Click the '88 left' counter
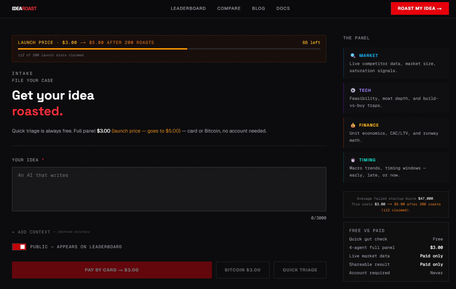The width and height of the screenshot is (456, 289). [x=311, y=43]
